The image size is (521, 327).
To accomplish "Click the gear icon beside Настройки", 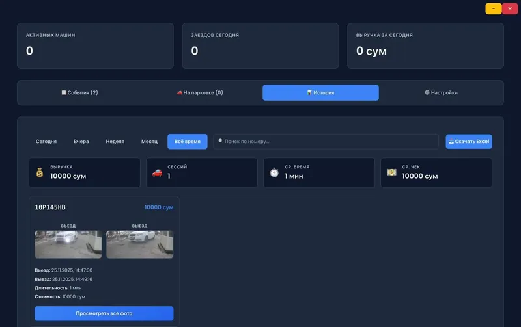I will pyautogui.click(x=427, y=92).
